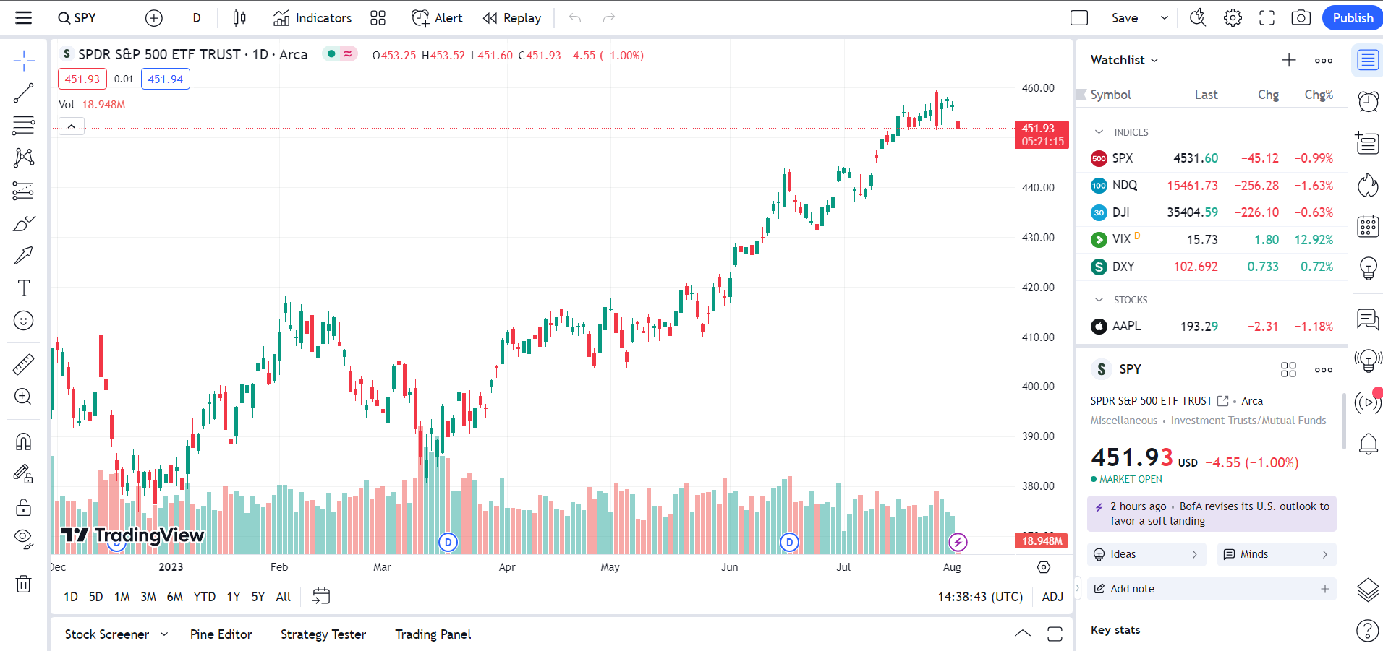Open the Help Center question icon
Screen dimensions: 1383x651
tap(1368, 630)
